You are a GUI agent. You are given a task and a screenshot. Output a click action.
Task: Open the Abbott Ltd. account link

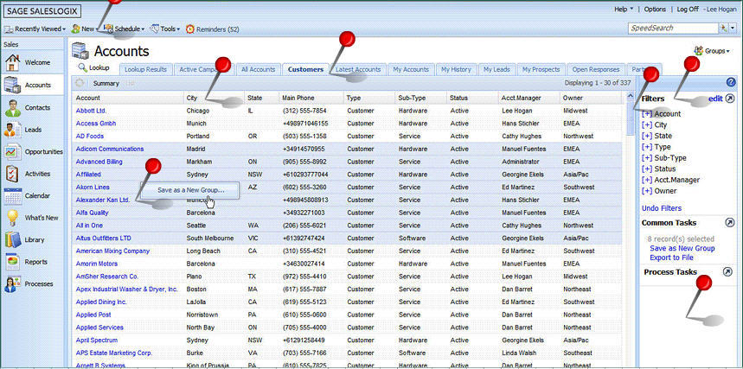click(x=91, y=111)
